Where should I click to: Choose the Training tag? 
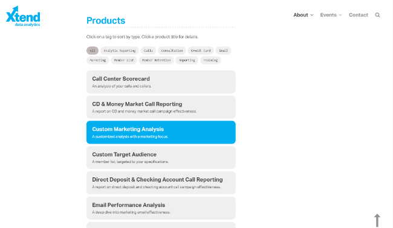(210, 60)
